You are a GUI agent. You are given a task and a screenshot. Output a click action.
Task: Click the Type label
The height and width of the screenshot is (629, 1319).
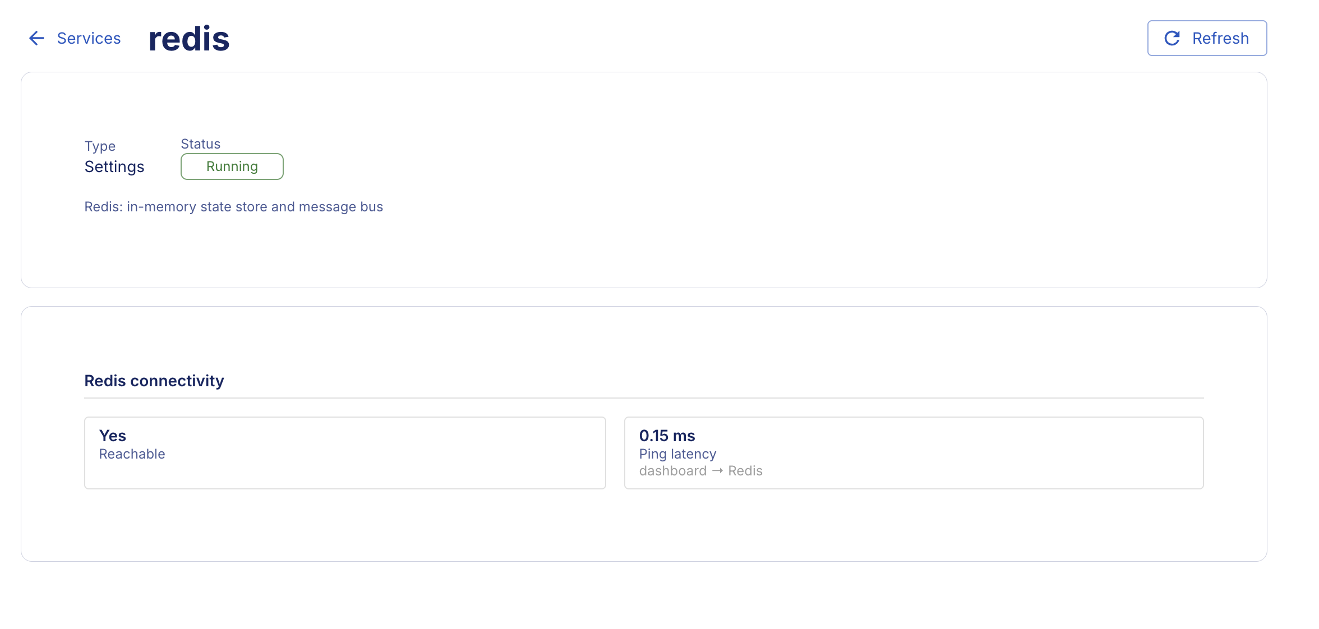click(x=100, y=146)
